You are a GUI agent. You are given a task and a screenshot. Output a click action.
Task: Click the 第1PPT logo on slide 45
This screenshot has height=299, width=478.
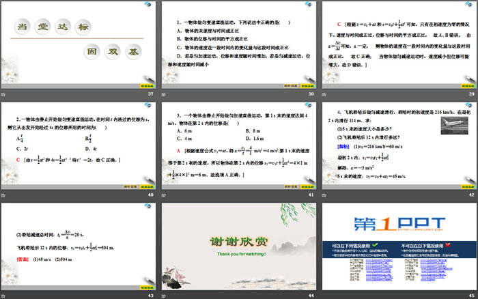click(399, 224)
